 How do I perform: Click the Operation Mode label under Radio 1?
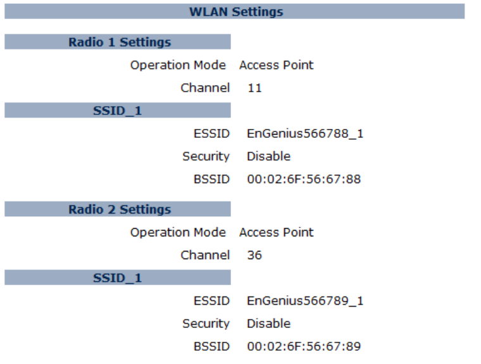click(x=178, y=65)
